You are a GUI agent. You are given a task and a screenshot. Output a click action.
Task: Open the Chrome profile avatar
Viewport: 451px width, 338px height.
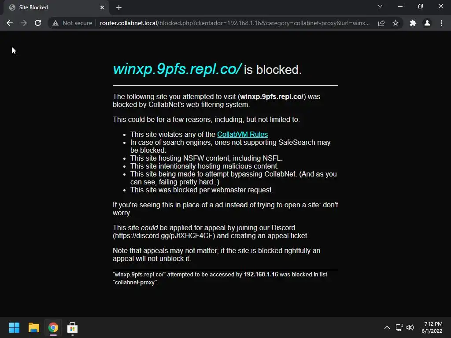[427, 23]
